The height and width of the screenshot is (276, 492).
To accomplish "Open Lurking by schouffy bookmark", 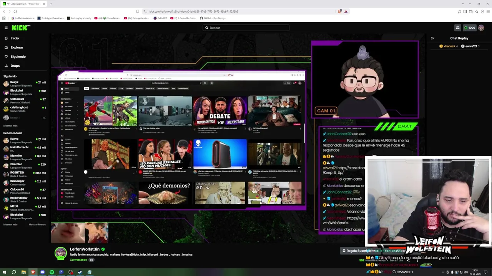I will [x=79, y=18].
